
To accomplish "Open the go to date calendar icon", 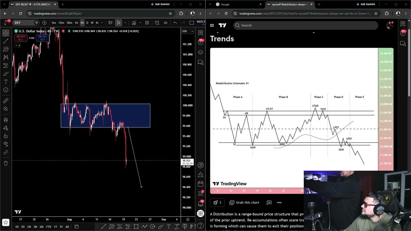I will point(76,227).
